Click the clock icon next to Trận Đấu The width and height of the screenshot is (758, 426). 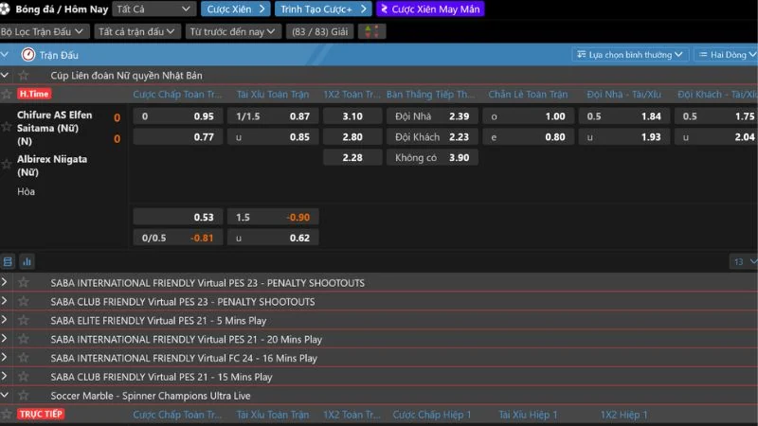pyautogui.click(x=28, y=55)
